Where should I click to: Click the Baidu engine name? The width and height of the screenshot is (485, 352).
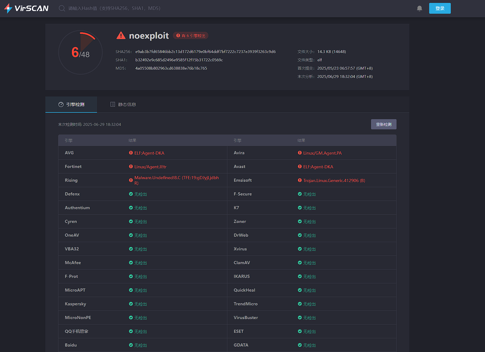coord(71,345)
